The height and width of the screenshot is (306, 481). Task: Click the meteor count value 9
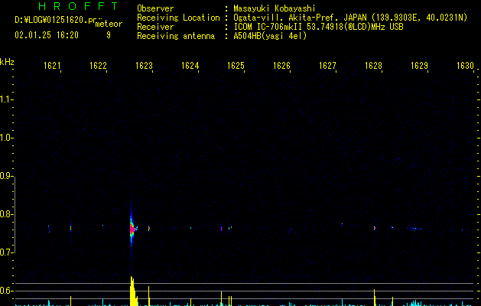109,35
